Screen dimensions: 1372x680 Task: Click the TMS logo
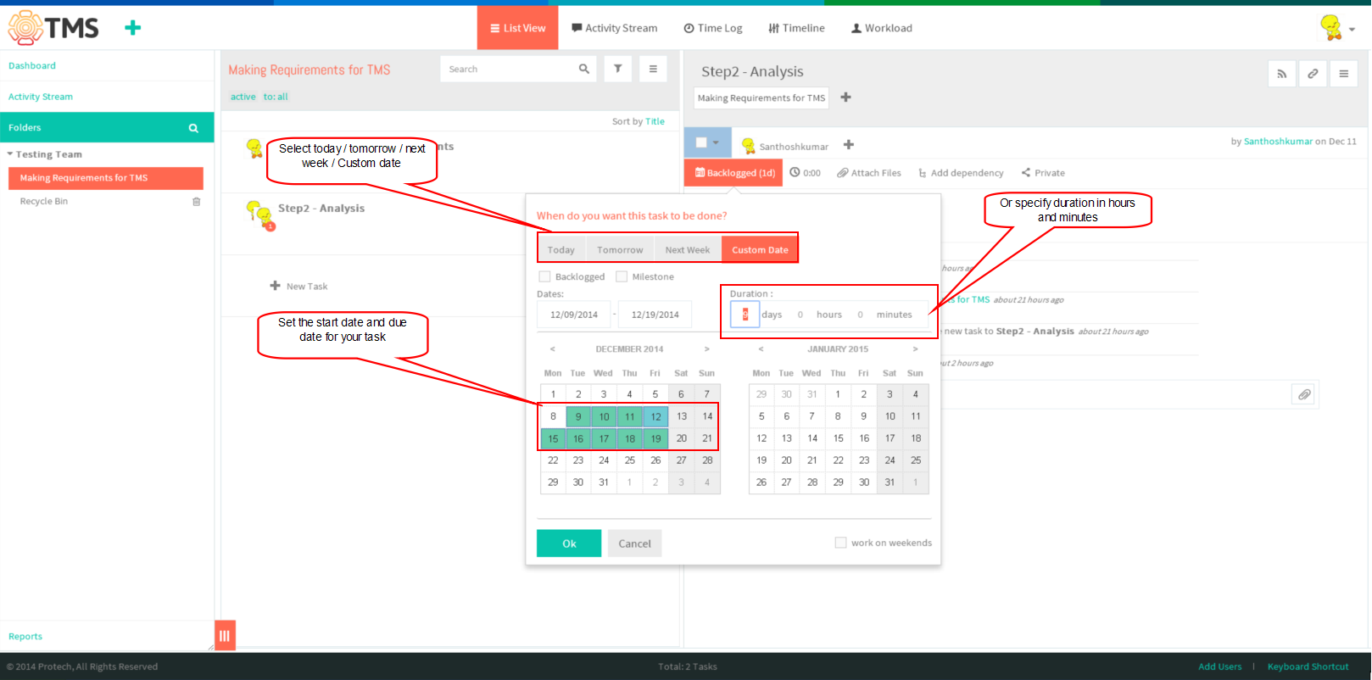(53, 28)
